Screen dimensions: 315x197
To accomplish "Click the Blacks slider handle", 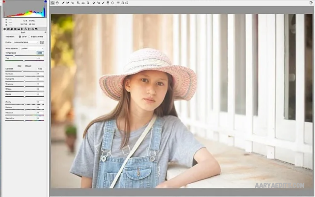I will pyautogui.click(x=25, y=97).
